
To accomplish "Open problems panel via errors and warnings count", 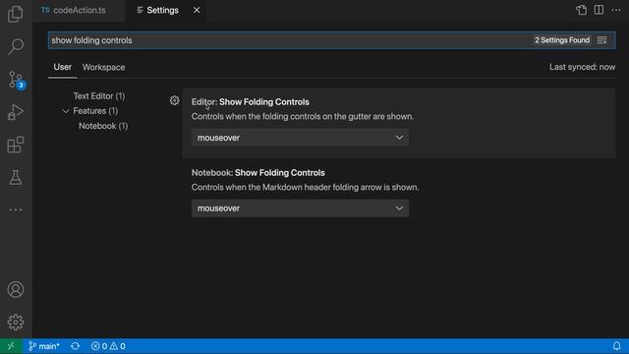I will pos(108,346).
